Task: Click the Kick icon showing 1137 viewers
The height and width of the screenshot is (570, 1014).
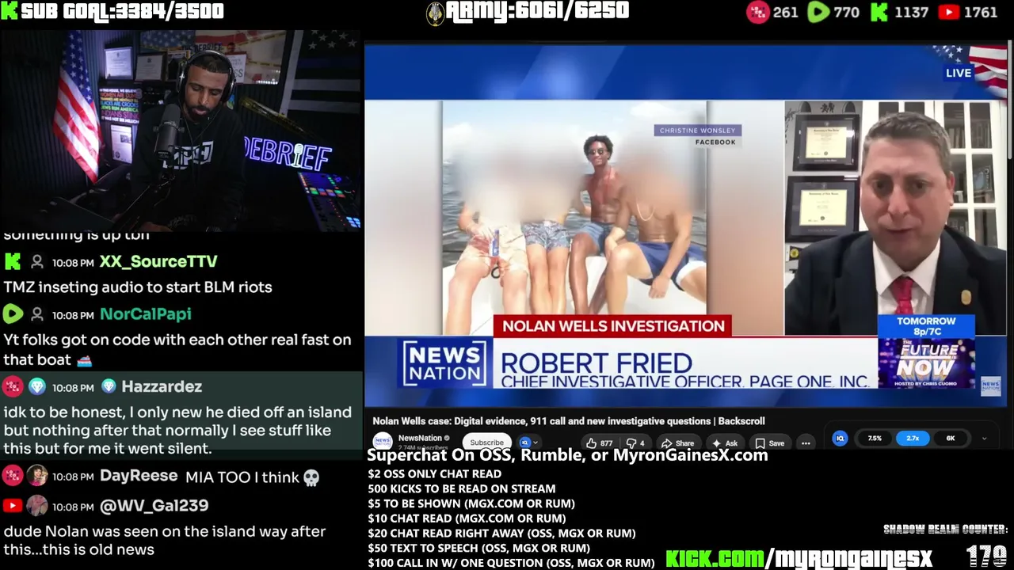Action: click(x=879, y=12)
